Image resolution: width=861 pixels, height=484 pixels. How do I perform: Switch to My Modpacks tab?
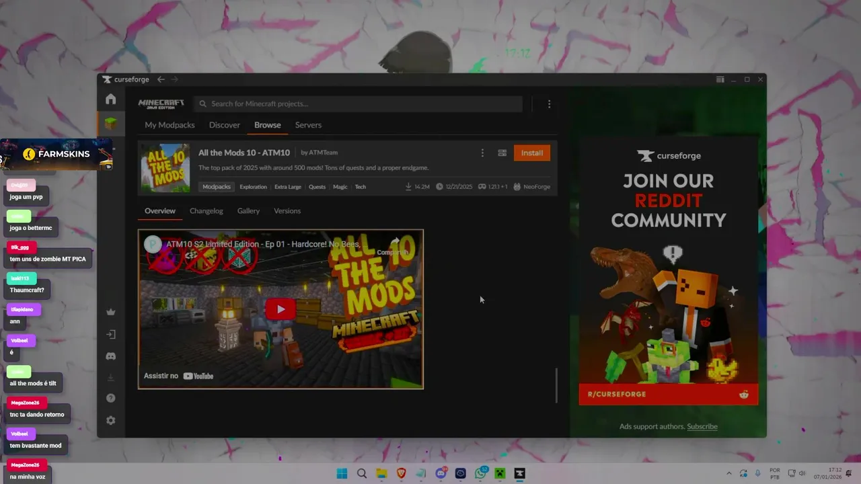point(170,125)
